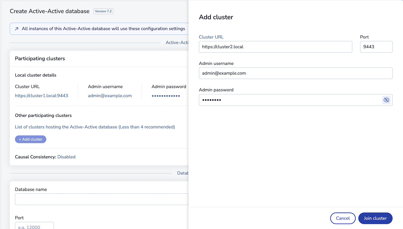Image resolution: width=403 pixels, height=229 pixels.
Task: Click Disabled next to Causal Consistency
Action: (66, 157)
